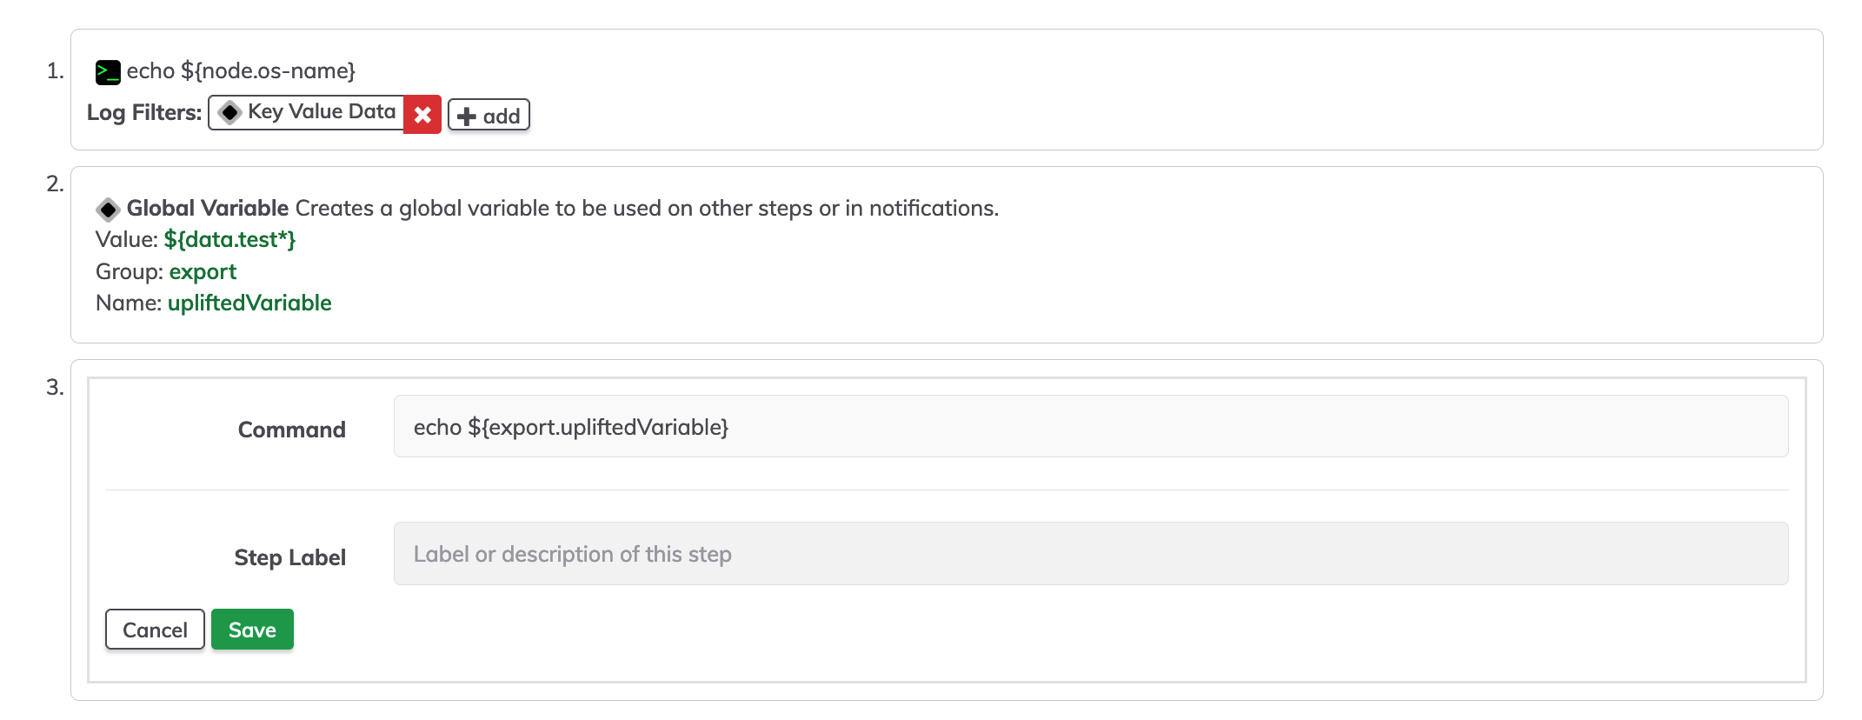Click the Log Filters label
Screen dimensions: 1862x720
[144, 113]
